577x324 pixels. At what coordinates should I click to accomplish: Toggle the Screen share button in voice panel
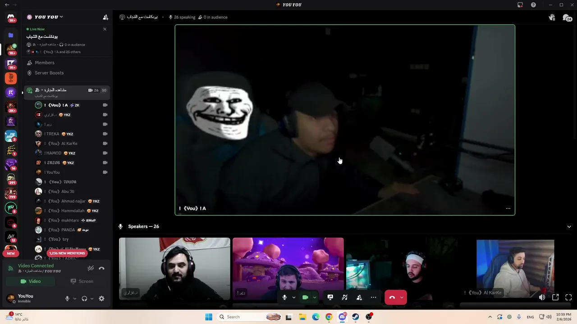point(82,281)
